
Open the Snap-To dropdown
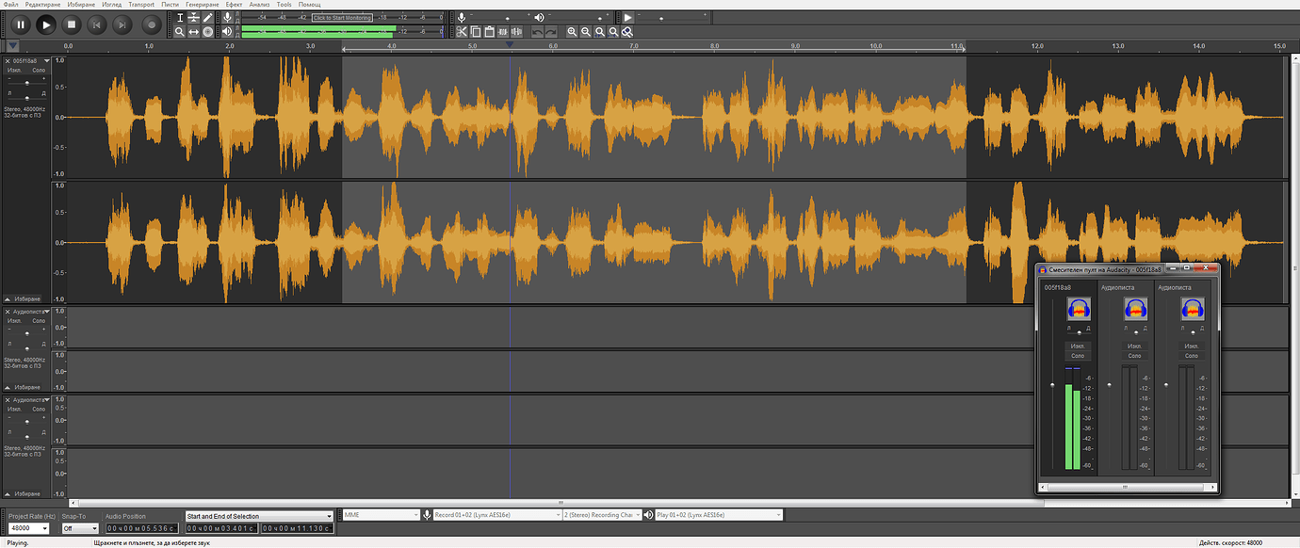(80, 527)
